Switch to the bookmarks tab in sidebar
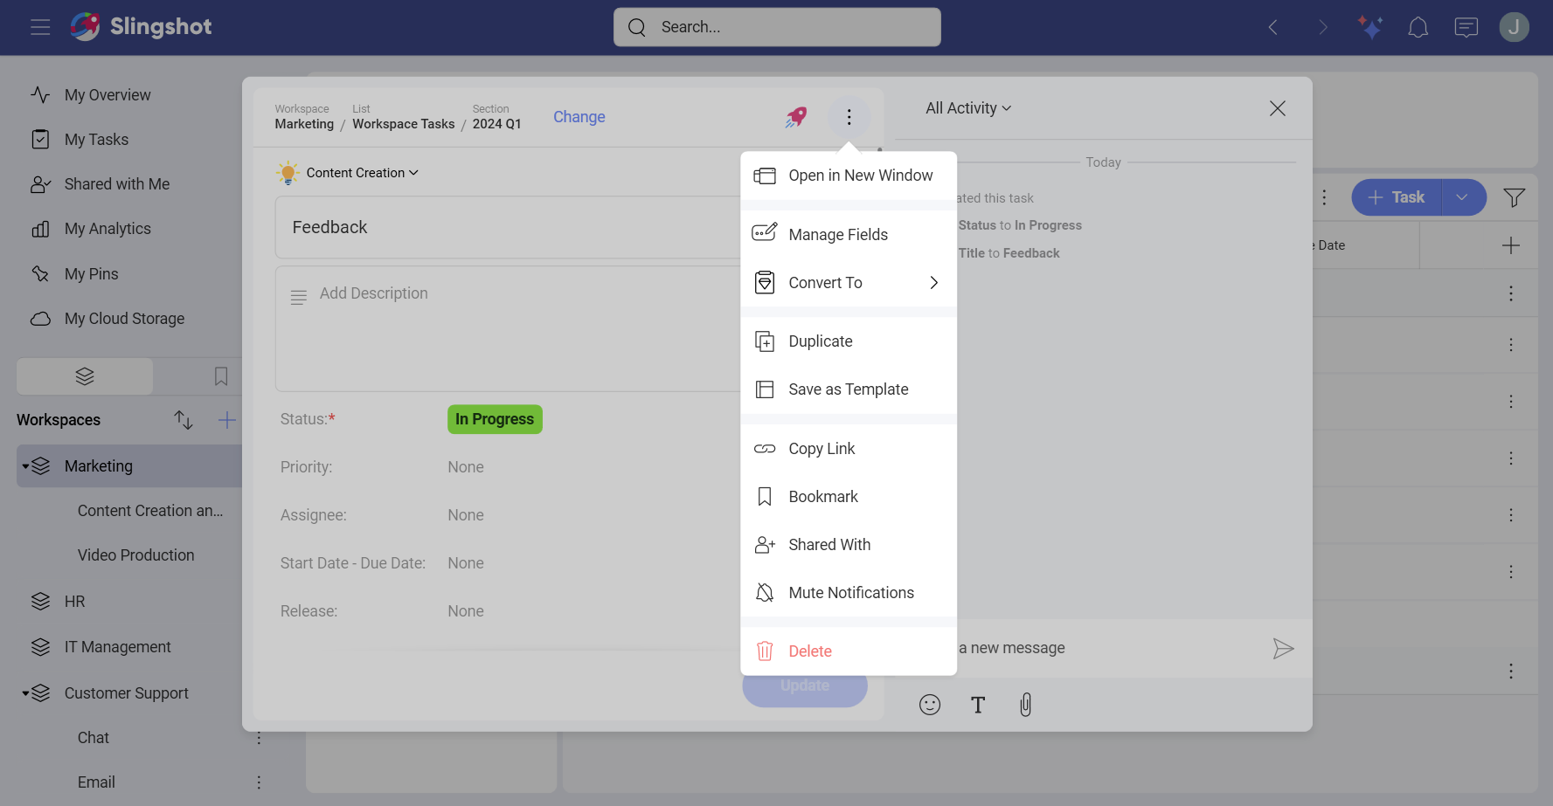Screen dimensions: 1553x806 220,376
